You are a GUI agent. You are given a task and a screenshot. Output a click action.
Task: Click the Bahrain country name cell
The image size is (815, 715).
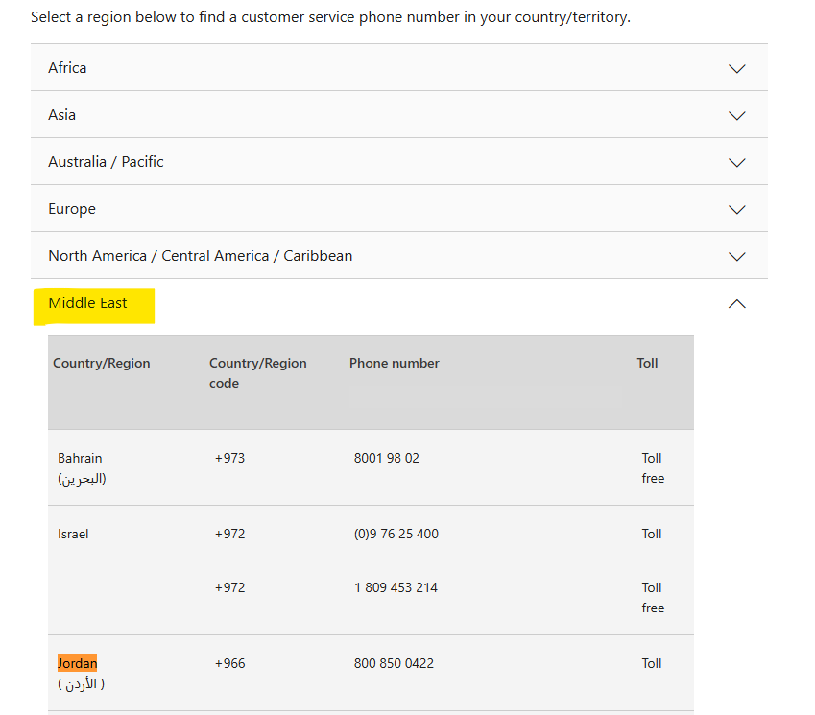tap(82, 468)
